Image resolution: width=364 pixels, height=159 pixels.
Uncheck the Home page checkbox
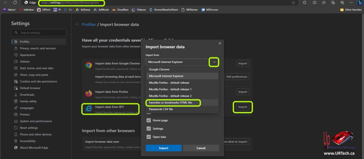point(149,120)
